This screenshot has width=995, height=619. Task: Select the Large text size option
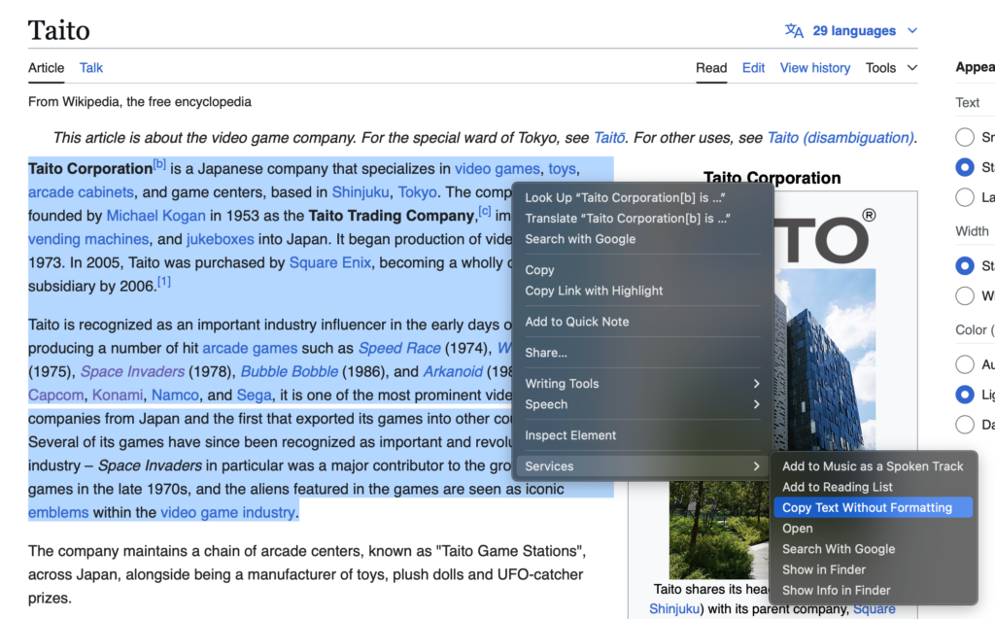pyautogui.click(x=964, y=197)
